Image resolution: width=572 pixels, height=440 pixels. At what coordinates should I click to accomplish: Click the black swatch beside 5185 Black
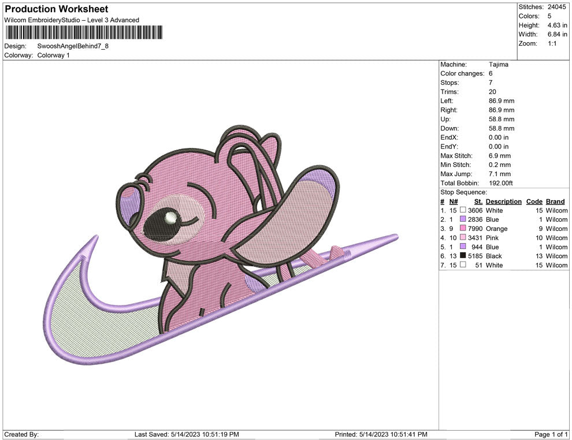pos(463,256)
